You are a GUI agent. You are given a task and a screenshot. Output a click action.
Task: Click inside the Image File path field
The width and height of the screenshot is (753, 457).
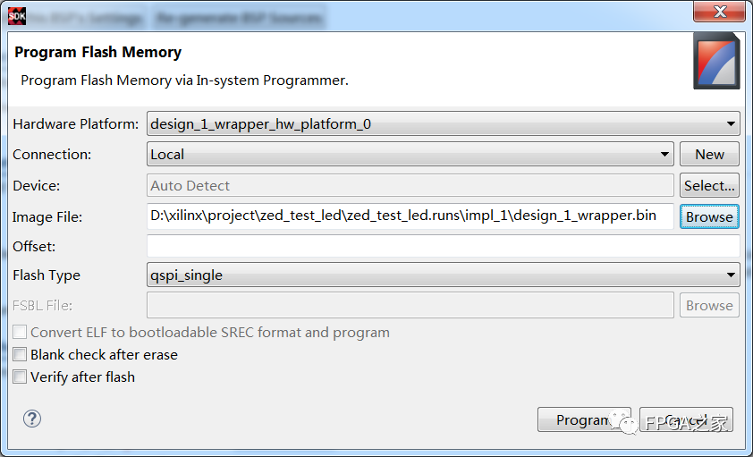(410, 216)
